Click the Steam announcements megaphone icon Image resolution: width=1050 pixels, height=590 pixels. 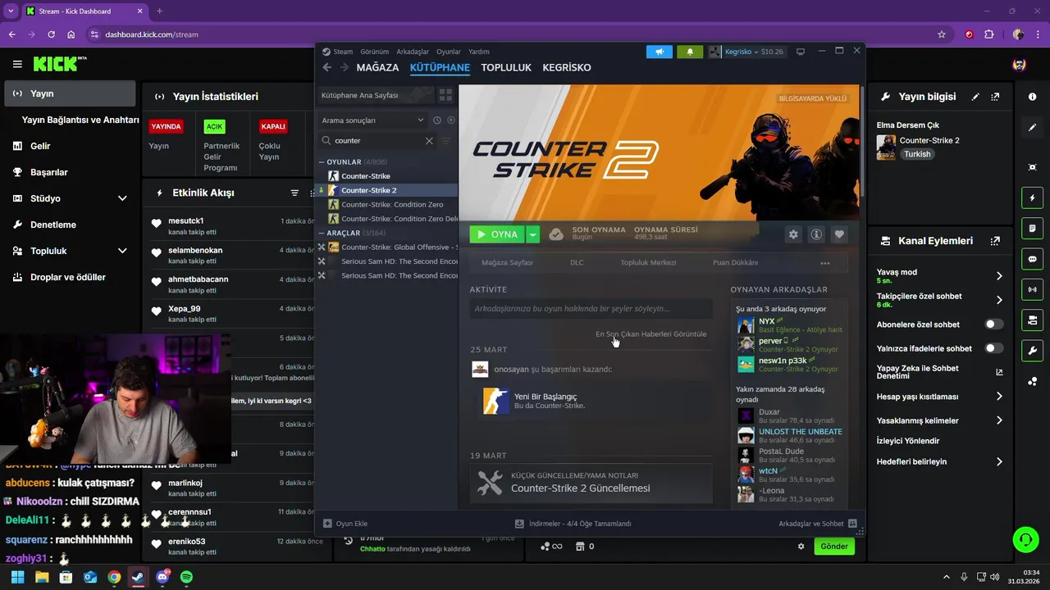(659, 52)
